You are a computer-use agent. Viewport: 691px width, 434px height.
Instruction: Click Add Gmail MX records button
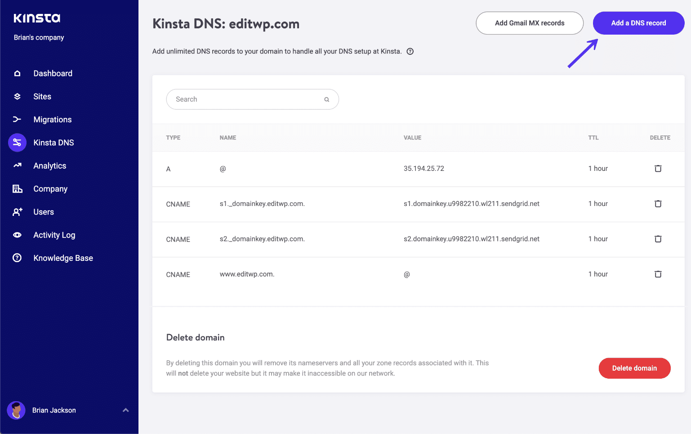[530, 23]
